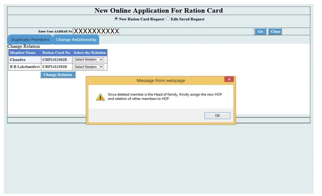The height and width of the screenshot is (196, 322).
Task: Click member name Chandra
Action: click(x=18, y=60)
